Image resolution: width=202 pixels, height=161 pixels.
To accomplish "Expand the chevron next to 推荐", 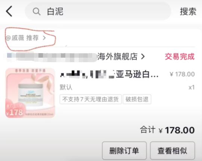I will click(x=44, y=38).
